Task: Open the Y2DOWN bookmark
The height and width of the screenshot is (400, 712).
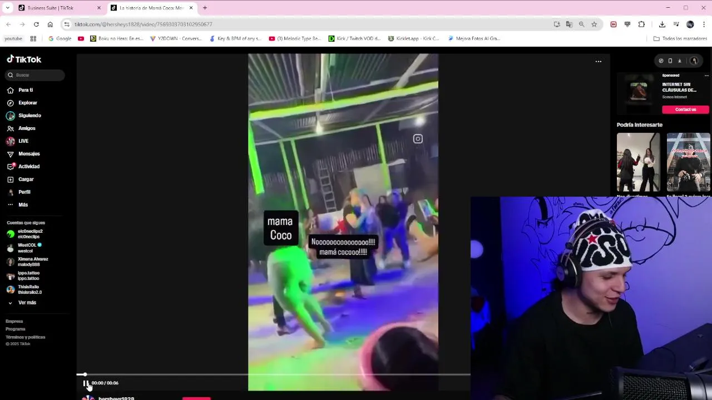Action: tap(176, 39)
